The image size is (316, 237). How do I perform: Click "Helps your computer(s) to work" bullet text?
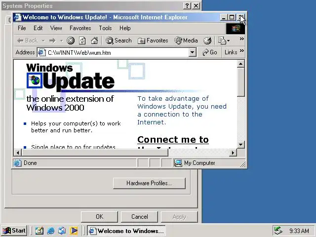pyautogui.click(x=76, y=123)
